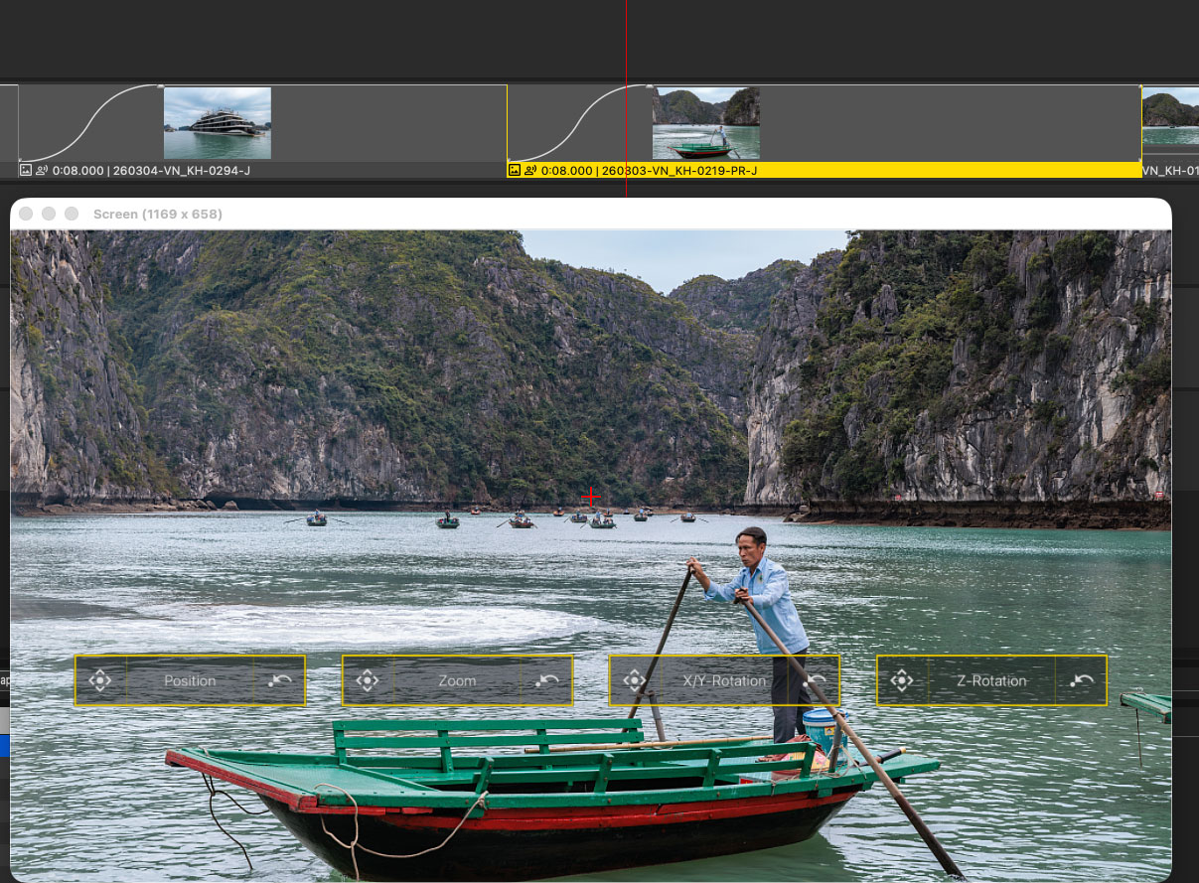Select the X/Y-Rotation control label
Viewport: 1199px width, 883px height.
tap(724, 681)
